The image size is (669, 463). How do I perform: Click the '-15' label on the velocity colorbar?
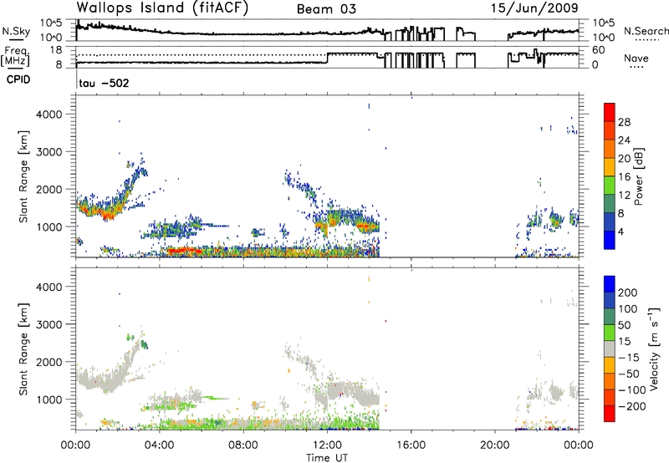[x=629, y=358]
